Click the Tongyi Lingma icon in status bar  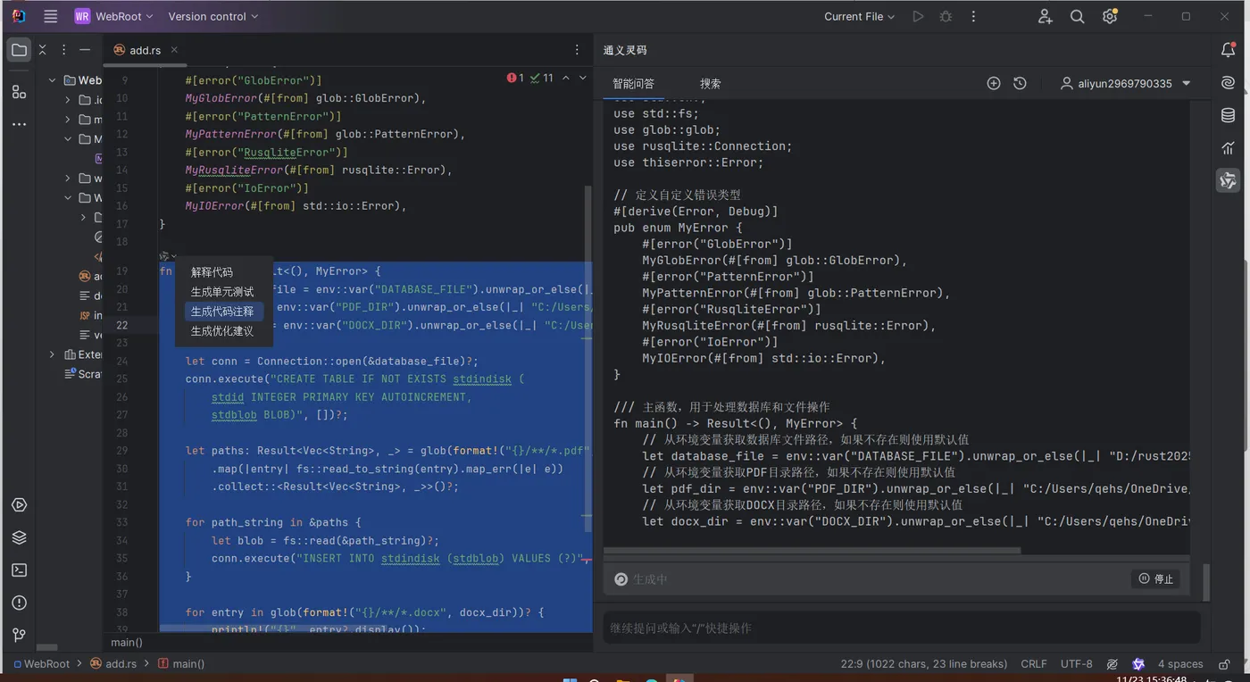pyautogui.click(x=1138, y=664)
